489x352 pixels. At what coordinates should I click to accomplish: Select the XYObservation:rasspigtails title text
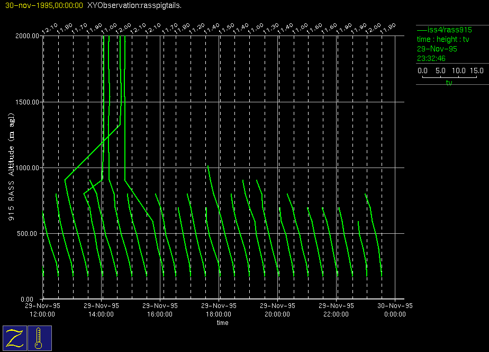tap(134, 5)
